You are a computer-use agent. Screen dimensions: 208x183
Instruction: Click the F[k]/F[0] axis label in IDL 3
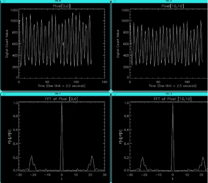[121, 137]
